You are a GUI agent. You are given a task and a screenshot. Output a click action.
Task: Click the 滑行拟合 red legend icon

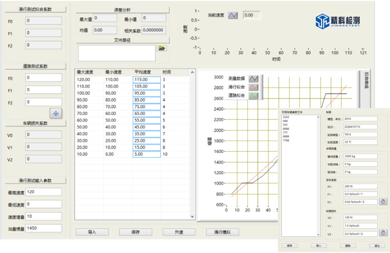coord(253,87)
